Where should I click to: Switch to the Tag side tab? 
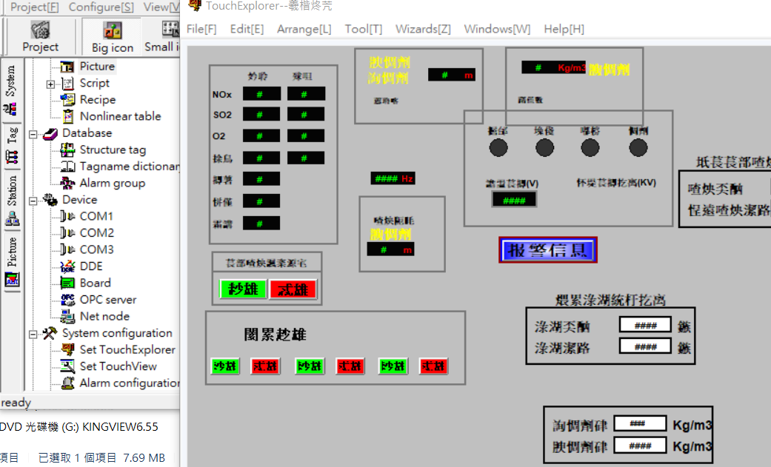[12, 145]
